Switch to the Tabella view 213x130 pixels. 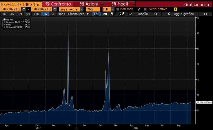(x=142, y=14)
